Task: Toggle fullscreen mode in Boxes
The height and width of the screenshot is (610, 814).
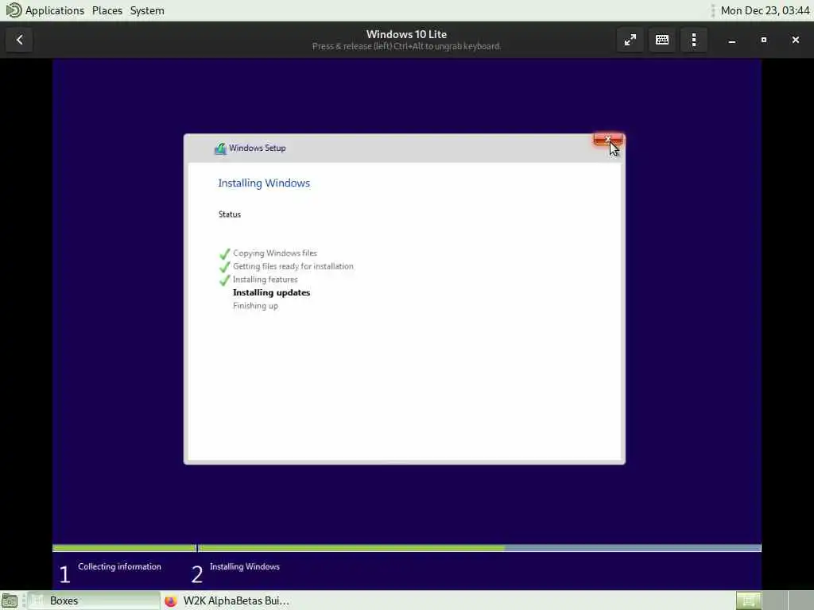Action: point(630,40)
